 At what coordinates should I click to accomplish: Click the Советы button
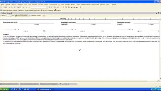click(57, 10)
